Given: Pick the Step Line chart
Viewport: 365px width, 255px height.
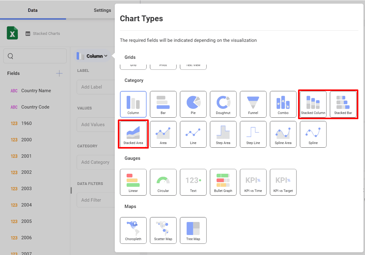Looking at the screenshot, I should [x=253, y=134].
